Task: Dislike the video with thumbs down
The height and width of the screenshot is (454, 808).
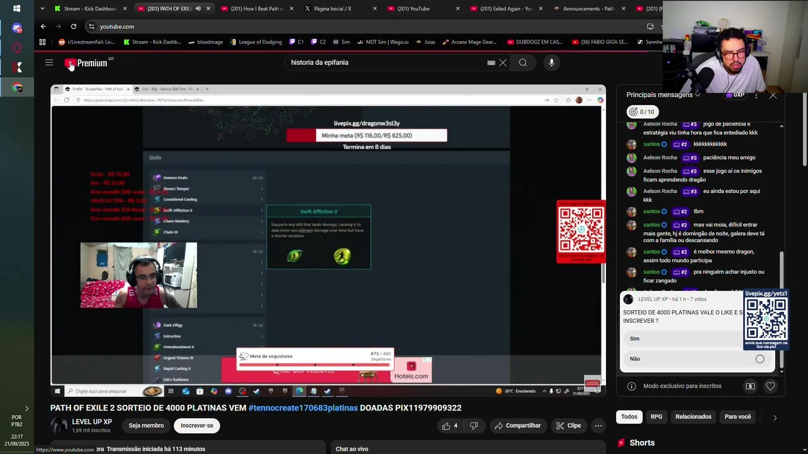Action: click(474, 426)
